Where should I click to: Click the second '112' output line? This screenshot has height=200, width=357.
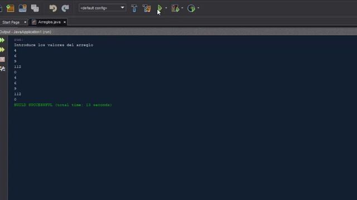(17, 94)
